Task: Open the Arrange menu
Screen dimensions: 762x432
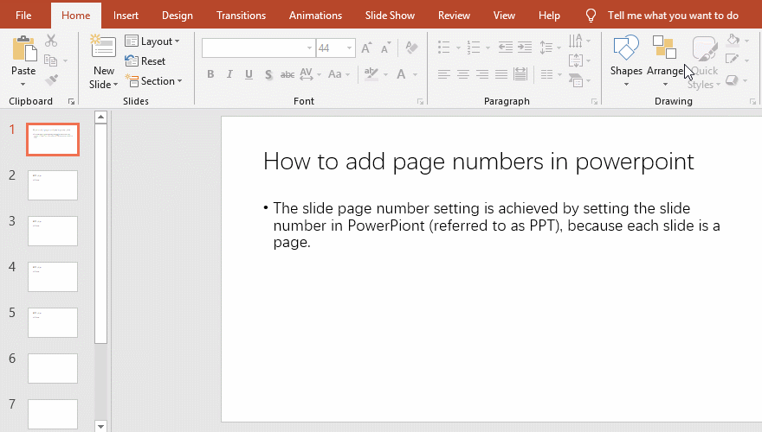Action: pos(665,60)
